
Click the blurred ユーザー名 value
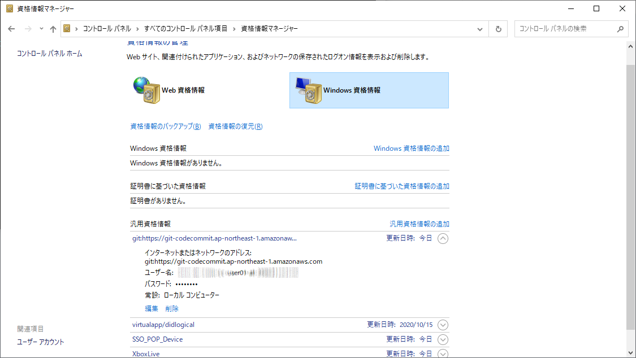[238, 273]
